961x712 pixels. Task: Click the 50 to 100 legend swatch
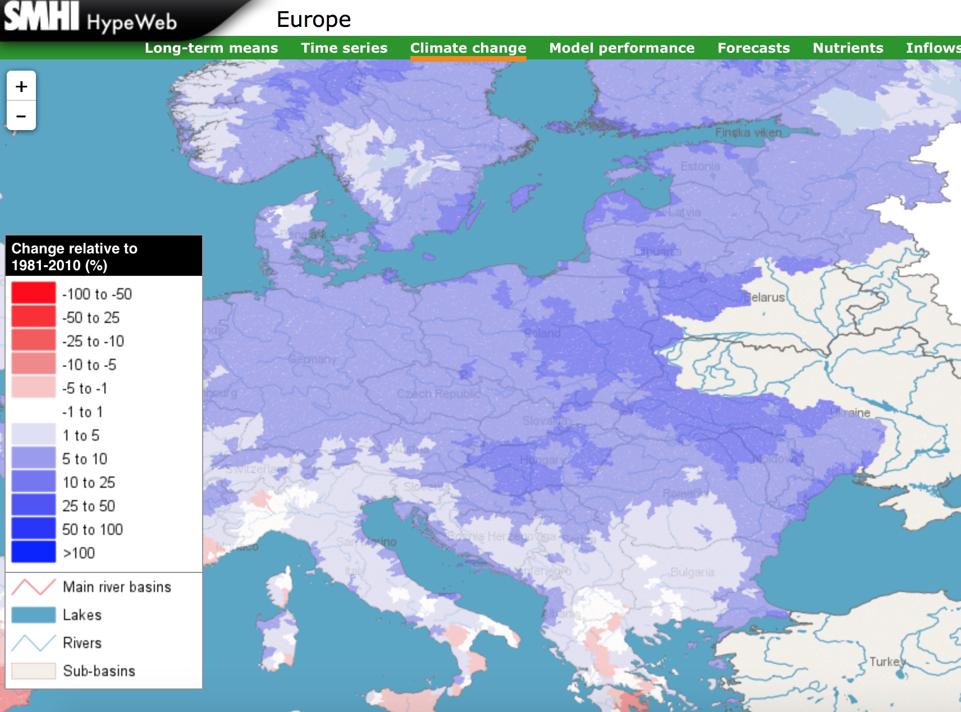click(34, 528)
